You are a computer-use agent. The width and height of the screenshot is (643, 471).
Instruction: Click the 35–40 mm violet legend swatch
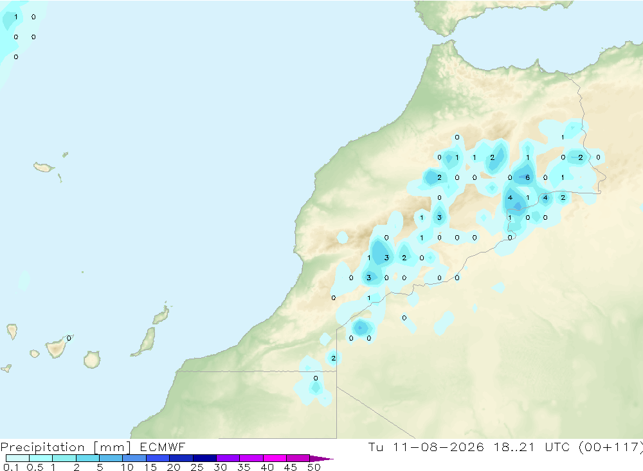click(x=251, y=458)
